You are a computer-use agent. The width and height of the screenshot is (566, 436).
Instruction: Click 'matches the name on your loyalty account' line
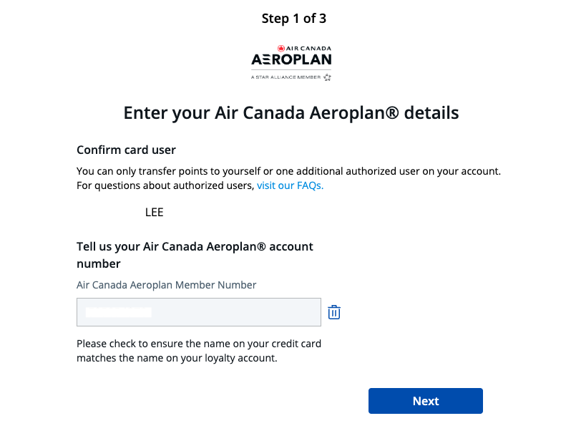[x=177, y=358]
